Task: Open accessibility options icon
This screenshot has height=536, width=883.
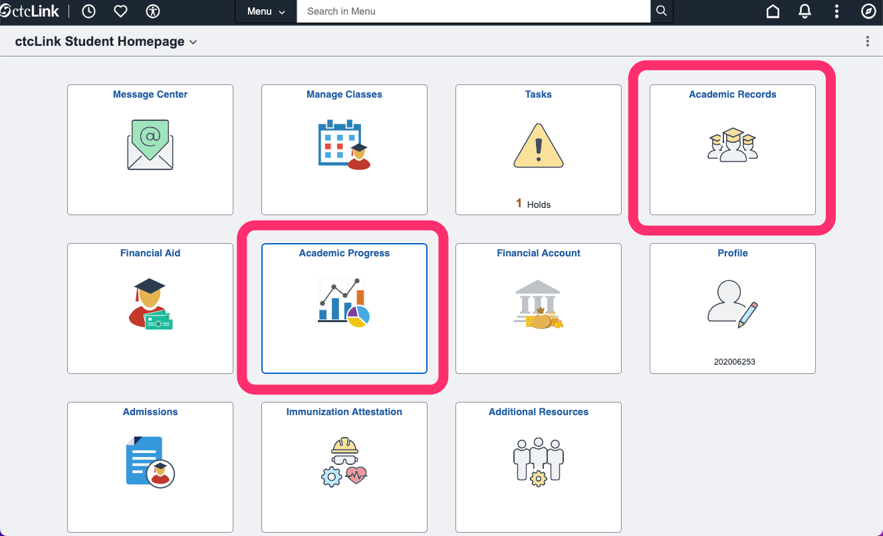Action: (152, 11)
